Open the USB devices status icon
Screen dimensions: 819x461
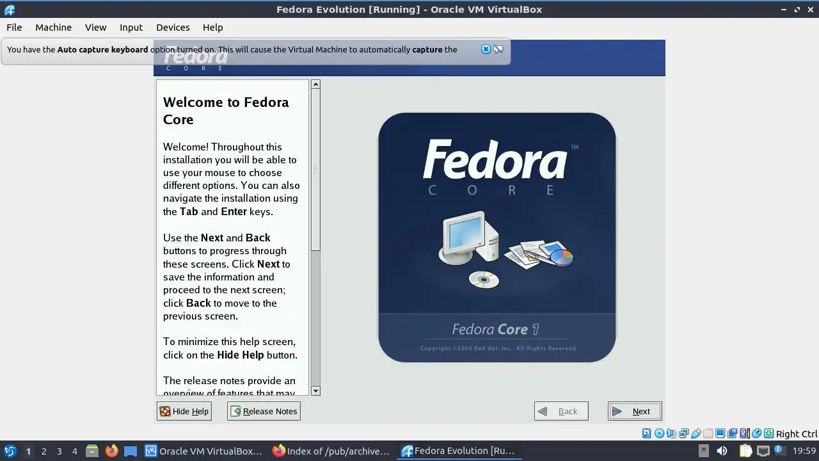(x=696, y=433)
